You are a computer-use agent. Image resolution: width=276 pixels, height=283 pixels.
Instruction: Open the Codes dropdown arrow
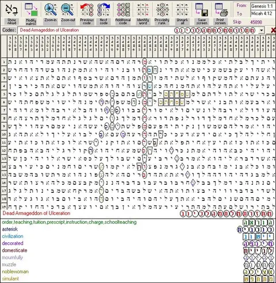click(x=262, y=30)
